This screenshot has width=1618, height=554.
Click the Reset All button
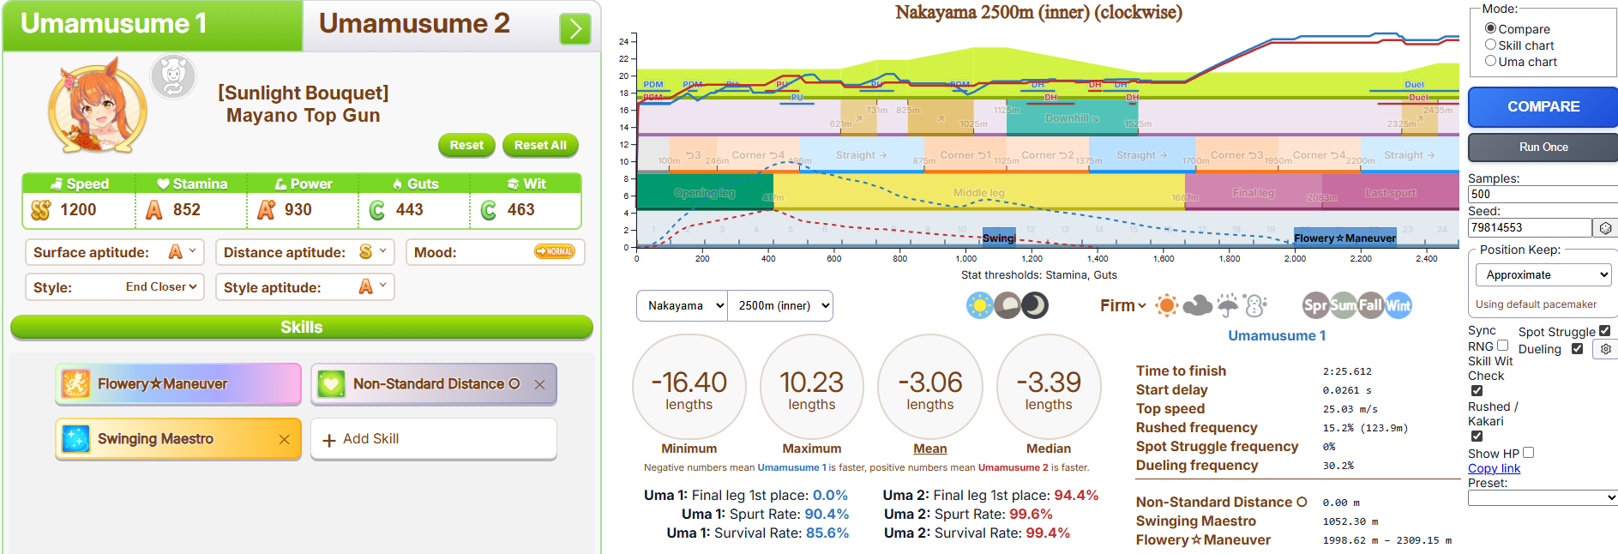pyautogui.click(x=540, y=145)
